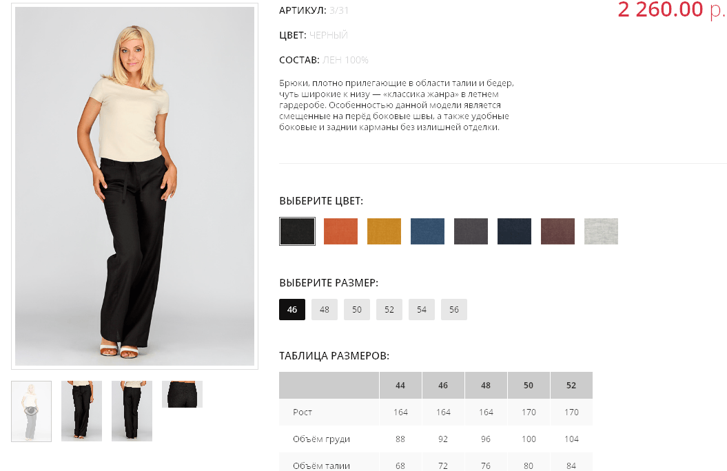The width and height of the screenshot is (727, 471).
Task: Open the fourth close-up thumbnail
Action: (x=182, y=394)
